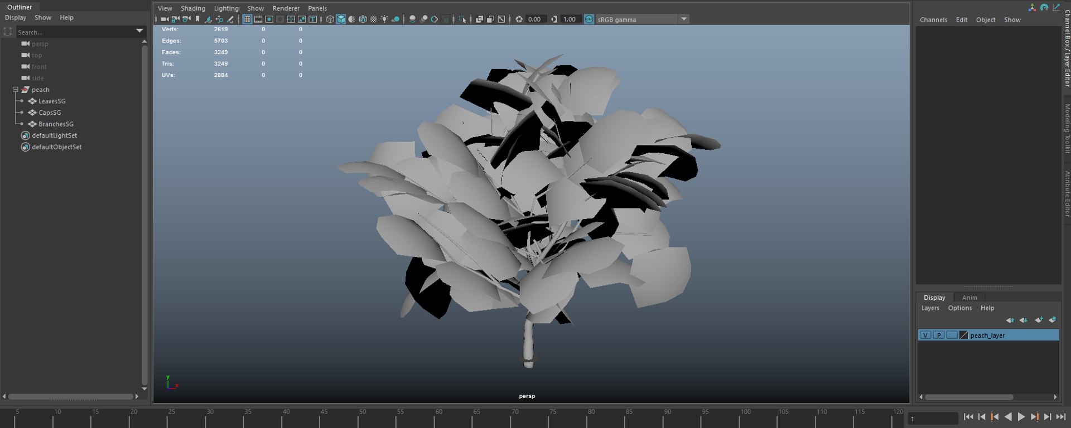The image size is (1071, 428).
Task: Click the Gamma icon beside 1.00
Action: tap(554, 19)
